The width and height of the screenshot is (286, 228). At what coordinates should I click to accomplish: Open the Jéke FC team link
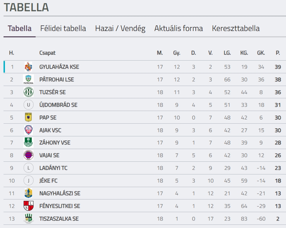48,181
